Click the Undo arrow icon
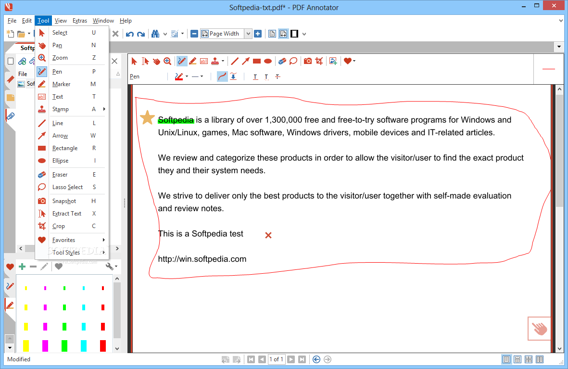The width and height of the screenshot is (568, 369). point(130,34)
